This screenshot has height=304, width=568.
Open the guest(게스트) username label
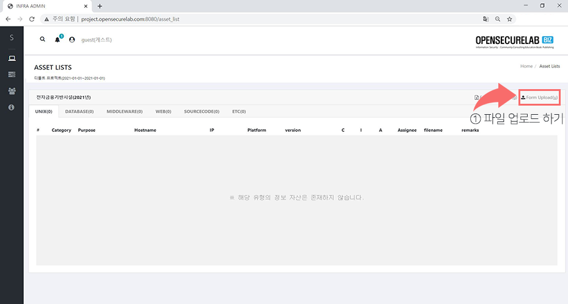click(97, 40)
